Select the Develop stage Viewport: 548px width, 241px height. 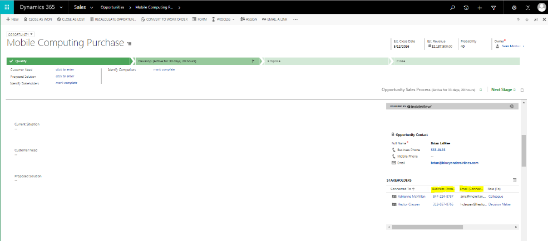point(198,61)
